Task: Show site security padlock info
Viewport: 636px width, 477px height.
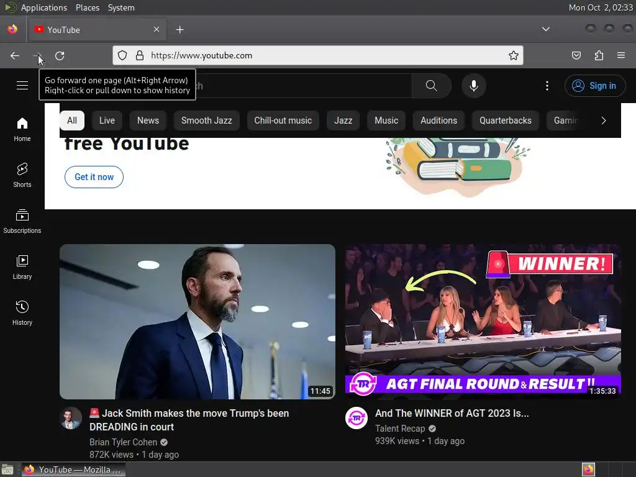Action: (x=140, y=55)
